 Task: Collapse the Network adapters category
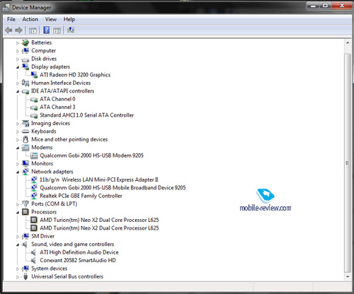pos(18,172)
